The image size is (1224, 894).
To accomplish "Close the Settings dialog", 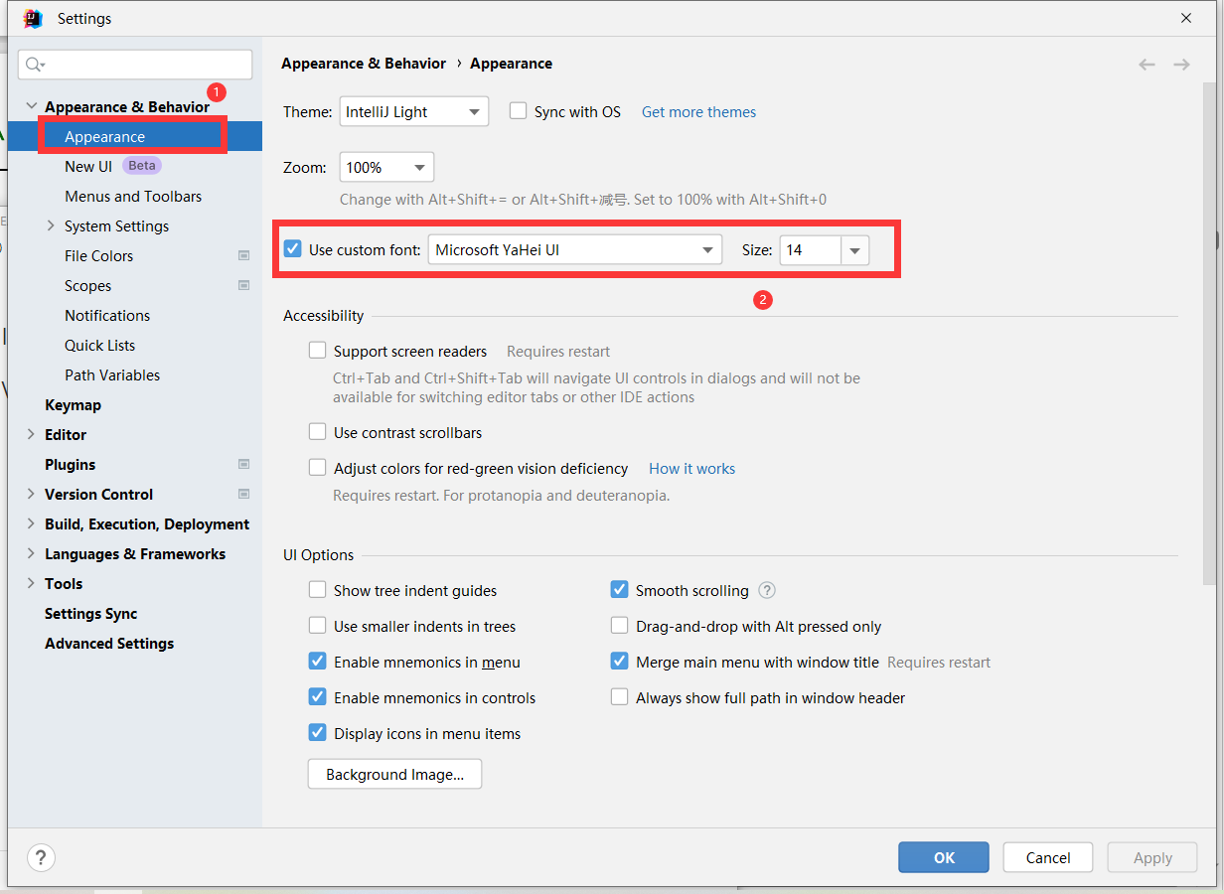I will click(x=1186, y=18).
